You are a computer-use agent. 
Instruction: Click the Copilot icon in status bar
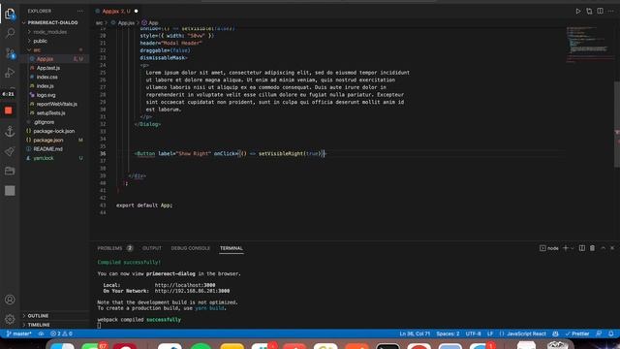(x=555, y=333)
